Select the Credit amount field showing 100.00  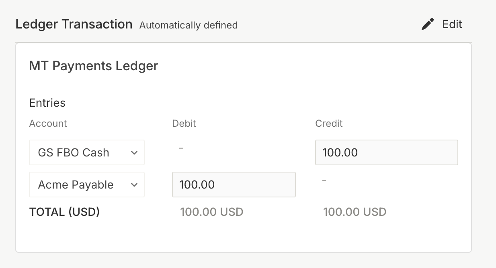tap(386, 152)
